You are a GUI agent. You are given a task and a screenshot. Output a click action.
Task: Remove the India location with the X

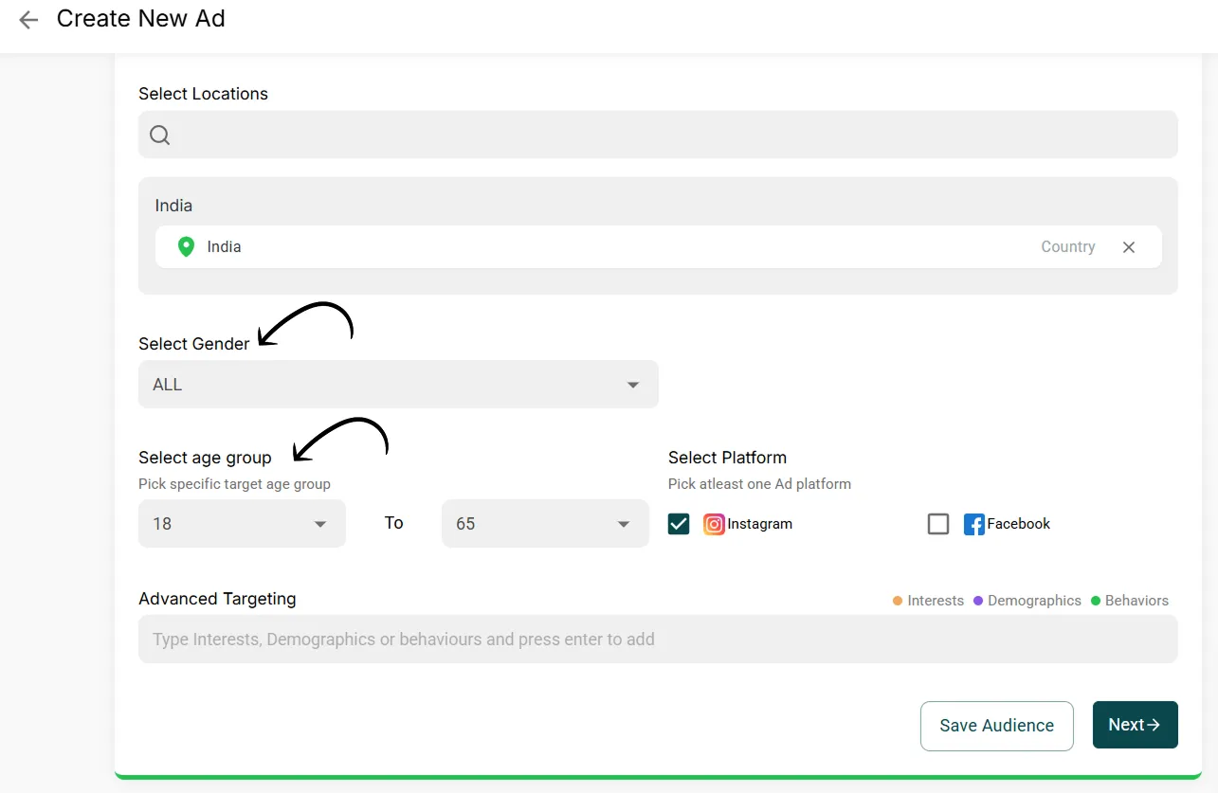pos(1128,247)
